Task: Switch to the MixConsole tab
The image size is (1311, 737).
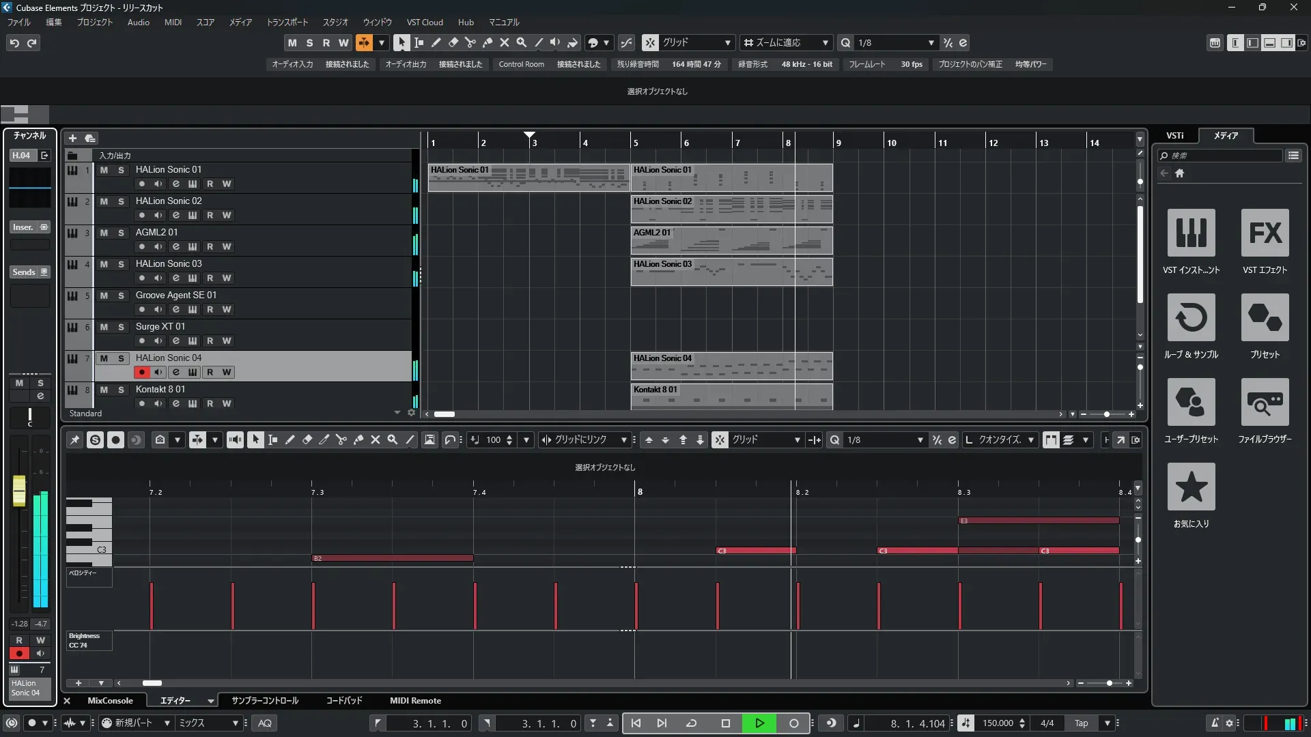Action: pyautogui.click(x=110, y=701)
